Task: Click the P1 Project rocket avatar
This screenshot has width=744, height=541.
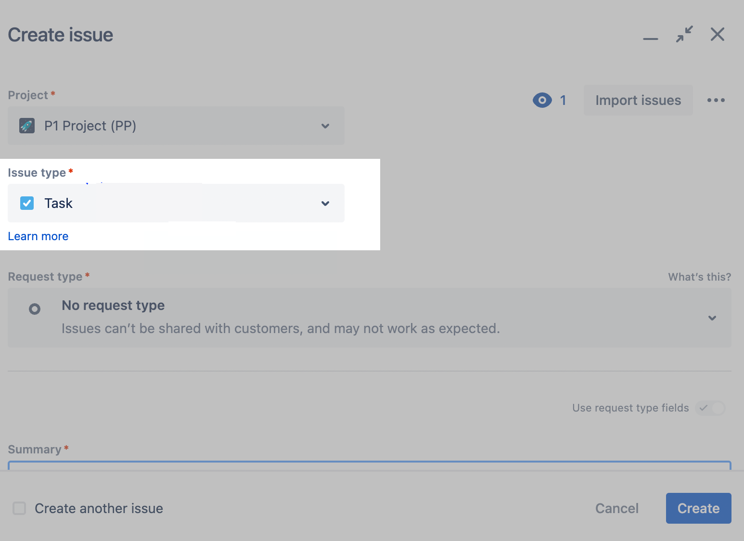Action: click(27, 126)
